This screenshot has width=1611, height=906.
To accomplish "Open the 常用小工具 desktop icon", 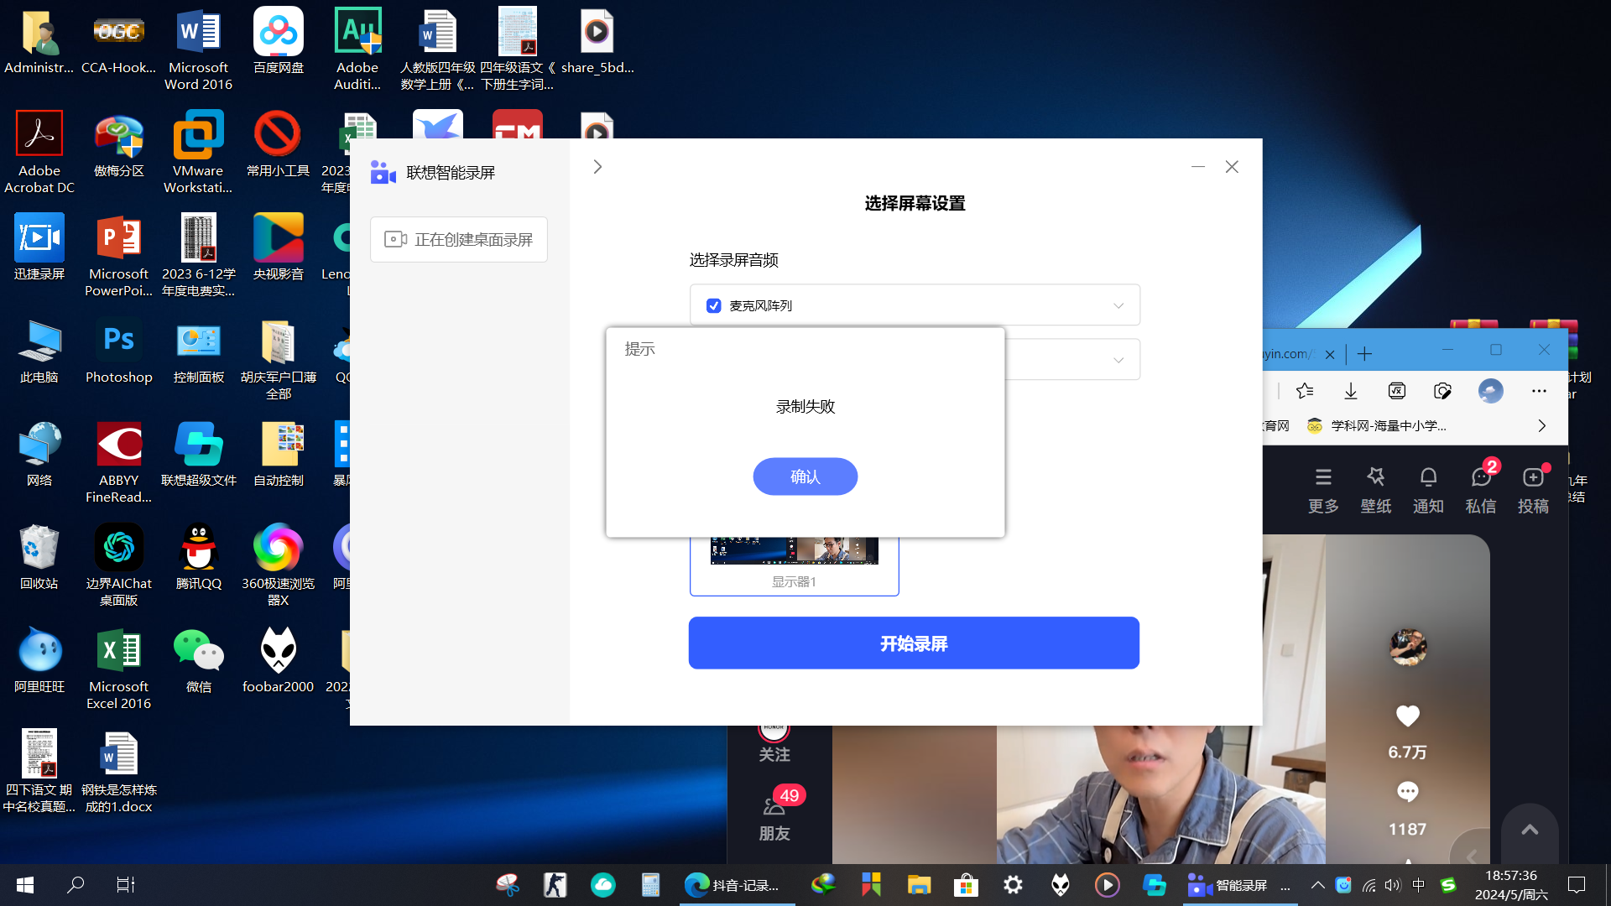I will 279,144.
